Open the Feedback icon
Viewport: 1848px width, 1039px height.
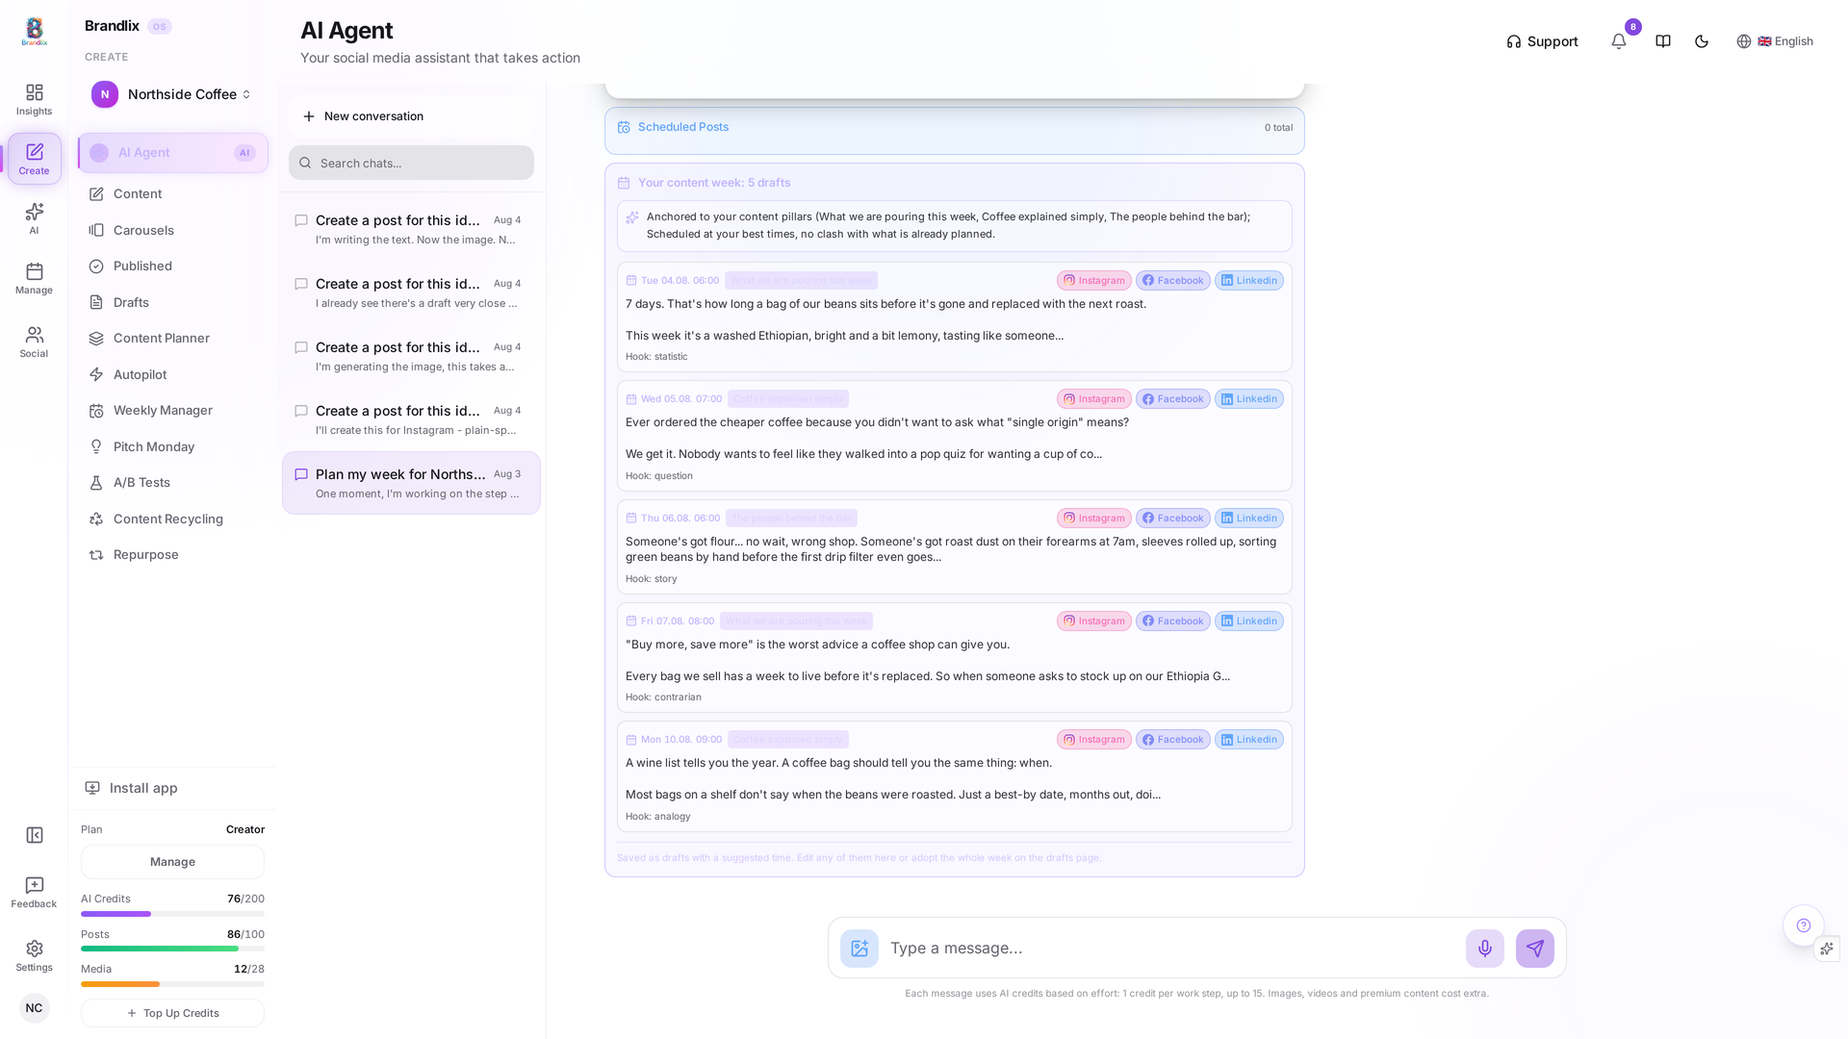point(34,892)
